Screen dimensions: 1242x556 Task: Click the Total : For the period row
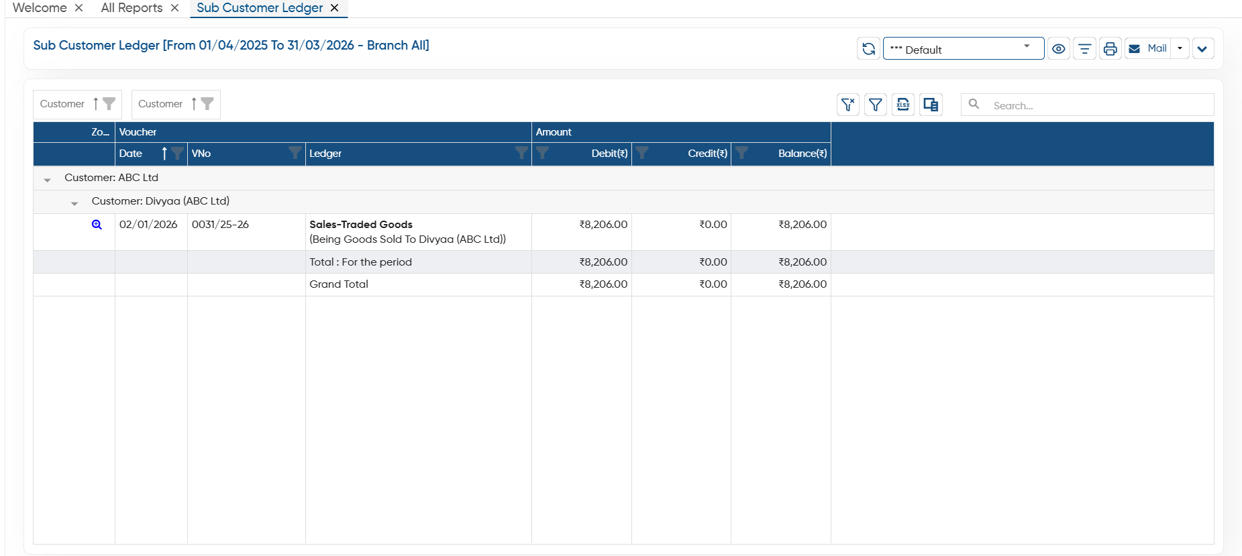[x=623, y=262]
